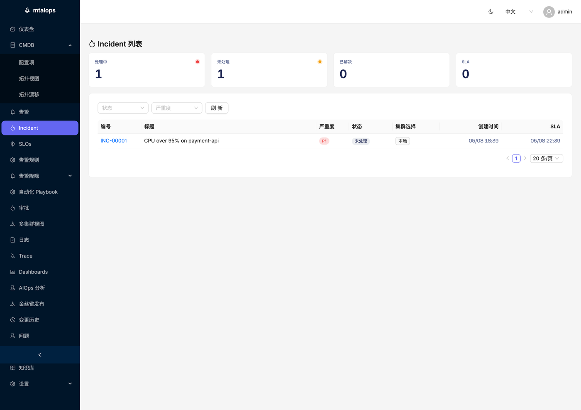Click the cluster icon beside 多集群视图
Screen dimensions: 581x410
click(x=13, y=224)
